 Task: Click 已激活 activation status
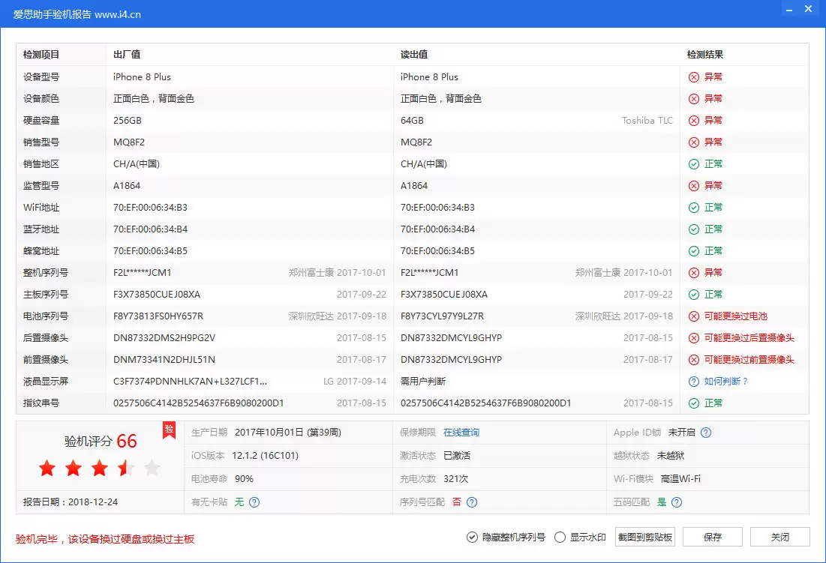point(457,456)
